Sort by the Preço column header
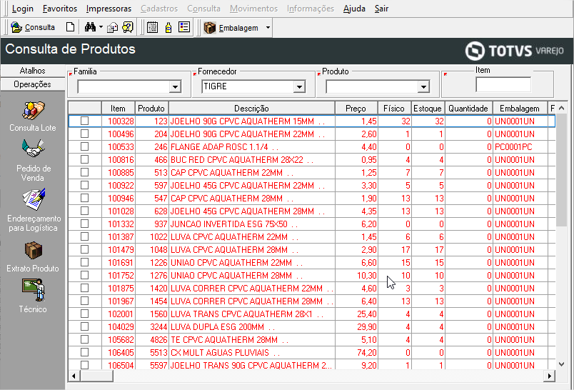This screenshot has height=390, width=574. tap(356, 109)
